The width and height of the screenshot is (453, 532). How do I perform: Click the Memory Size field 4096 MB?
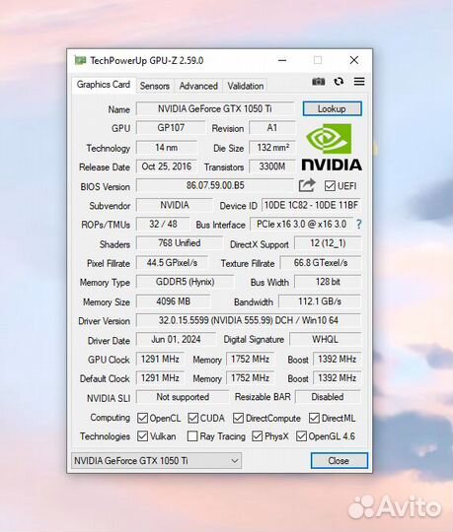coord(174,301)
